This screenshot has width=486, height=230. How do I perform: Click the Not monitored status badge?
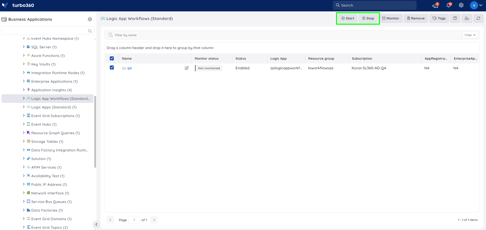pyautogui.click(x=209, y=68)
